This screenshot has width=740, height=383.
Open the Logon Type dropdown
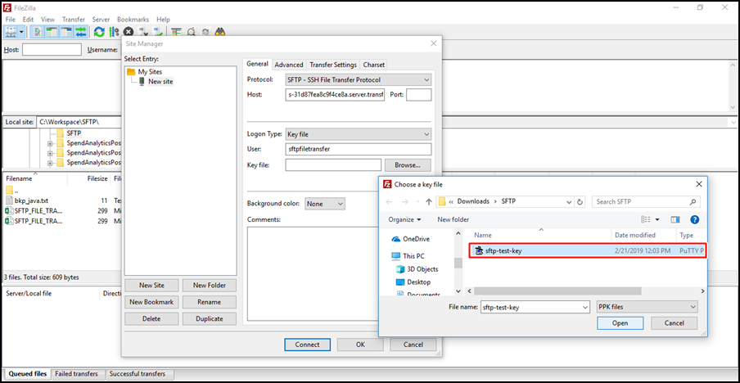tap(359, 134)
